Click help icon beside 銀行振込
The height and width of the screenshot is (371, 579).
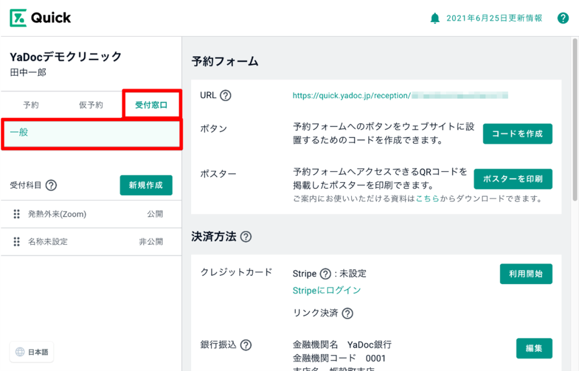click(246, 344)
